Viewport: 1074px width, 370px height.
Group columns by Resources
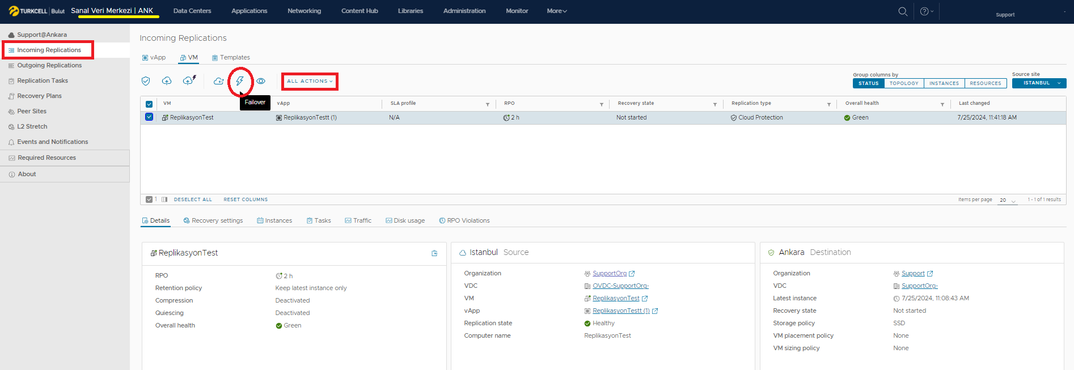(x=986, y=83)
